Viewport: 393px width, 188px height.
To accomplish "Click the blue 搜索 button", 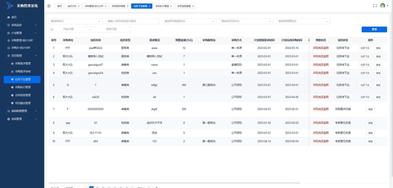I will (x=374, y=29).
